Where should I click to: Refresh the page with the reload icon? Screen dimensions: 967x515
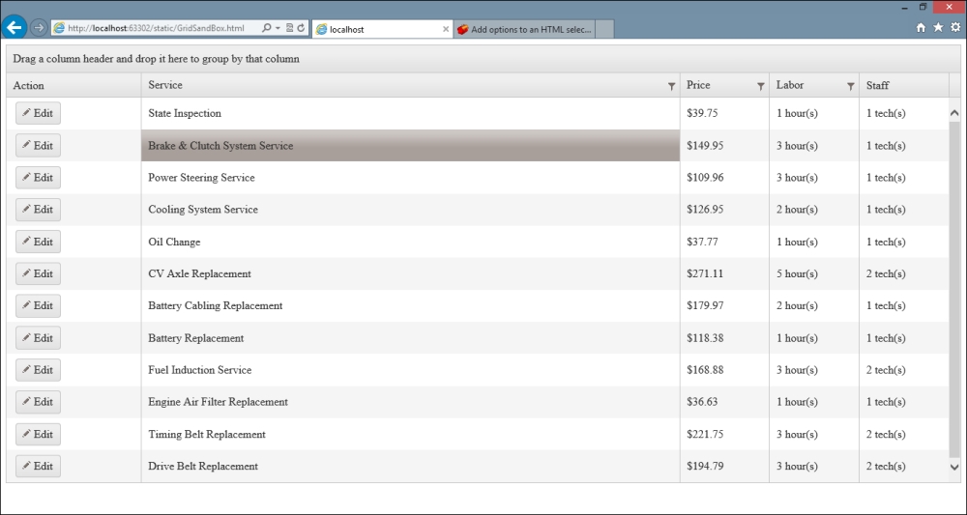pyautogui.click(x=301, y=28)
